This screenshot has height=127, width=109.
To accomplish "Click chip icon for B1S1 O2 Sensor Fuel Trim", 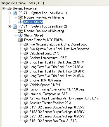I will click(x=26, y=121).
